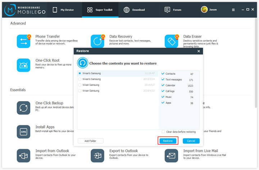
Task: Click the Add Folder button
Action: click(90, 141)
